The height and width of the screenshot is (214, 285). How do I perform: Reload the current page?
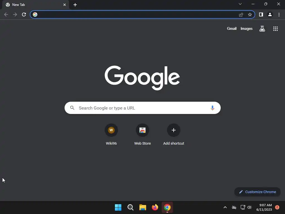[24, 14]
